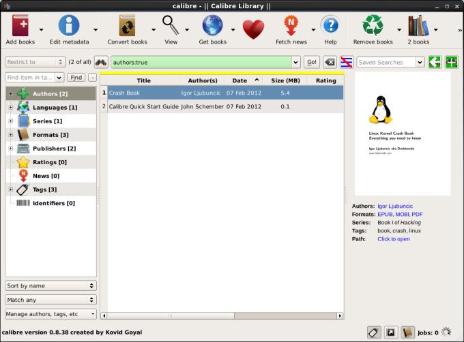
Task: Open Get books dropdown arrow
Action: tap(233, 29)
